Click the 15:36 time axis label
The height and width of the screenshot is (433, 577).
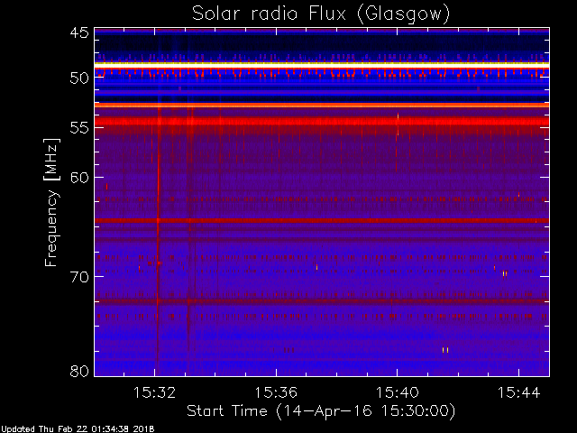pyautogui.click(x=276, y=392)
